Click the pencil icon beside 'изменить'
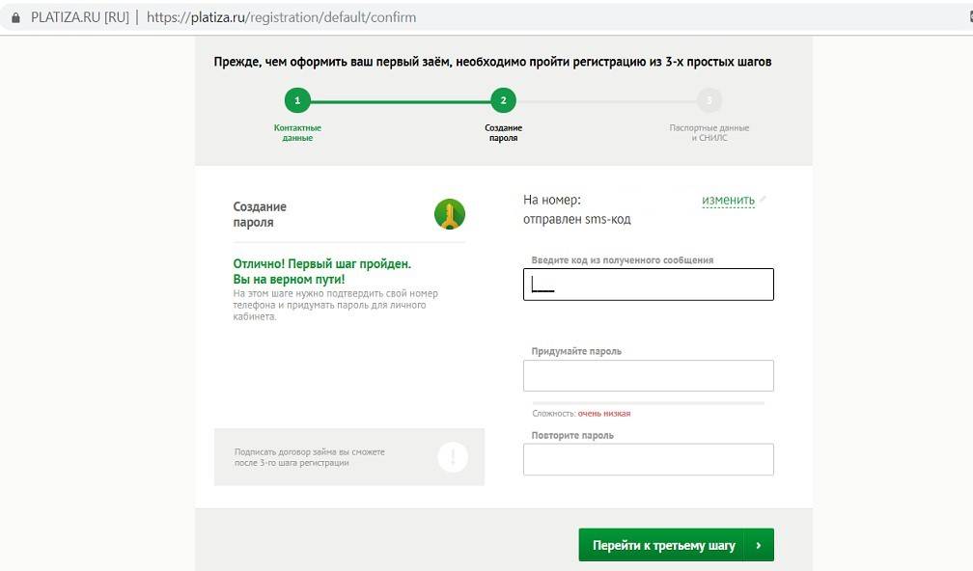The image size is (973, 571). click(764, 199)
